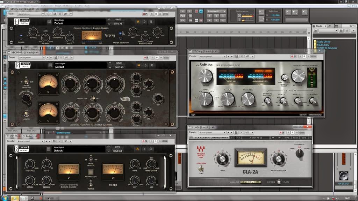Open the plugin browser tab icon
This screenshot has width=358, height=201.
click(x=329, y=26)
